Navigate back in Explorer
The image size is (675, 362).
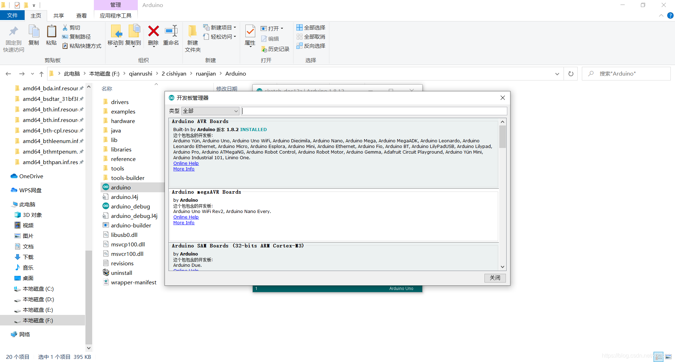pos(8,74)
